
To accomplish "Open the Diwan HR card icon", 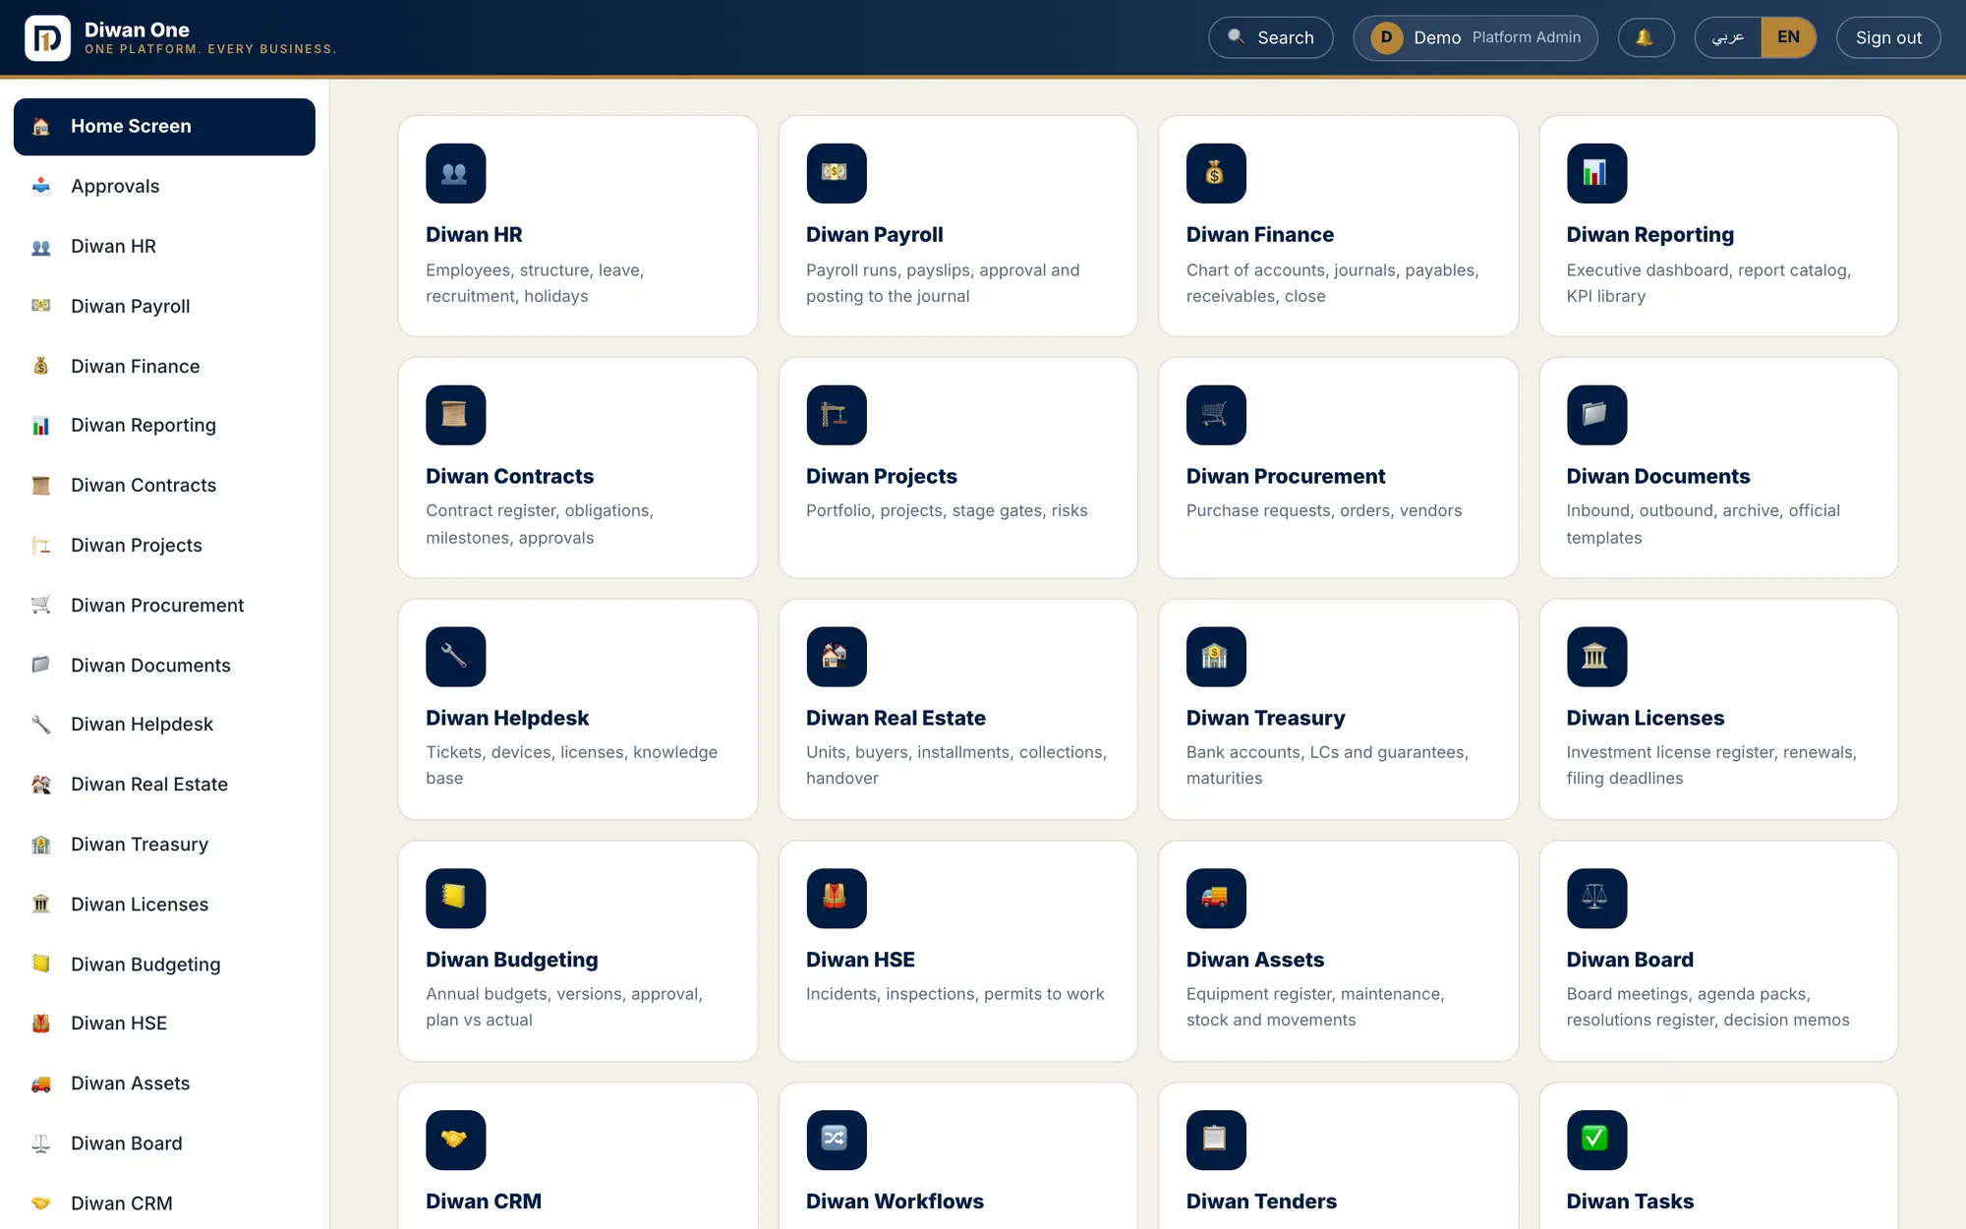I will 455,173.
